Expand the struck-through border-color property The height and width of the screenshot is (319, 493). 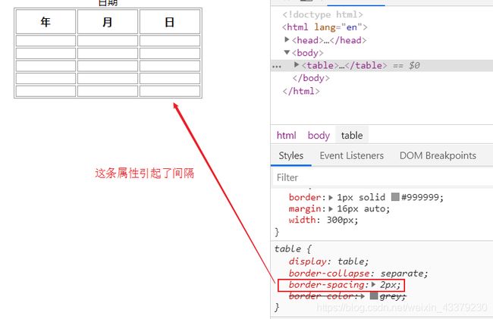363,296
